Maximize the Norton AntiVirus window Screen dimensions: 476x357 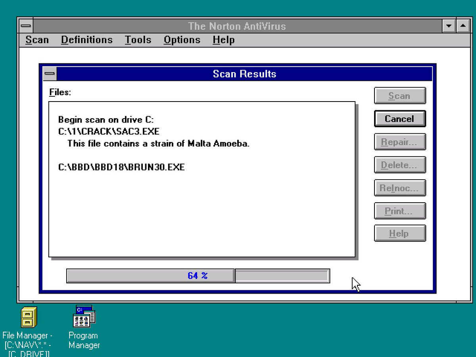click(x=463, y=27)
